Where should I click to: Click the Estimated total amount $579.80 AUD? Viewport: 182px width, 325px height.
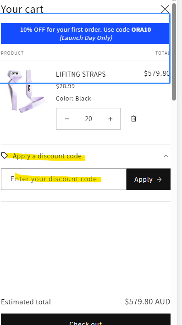148,302
